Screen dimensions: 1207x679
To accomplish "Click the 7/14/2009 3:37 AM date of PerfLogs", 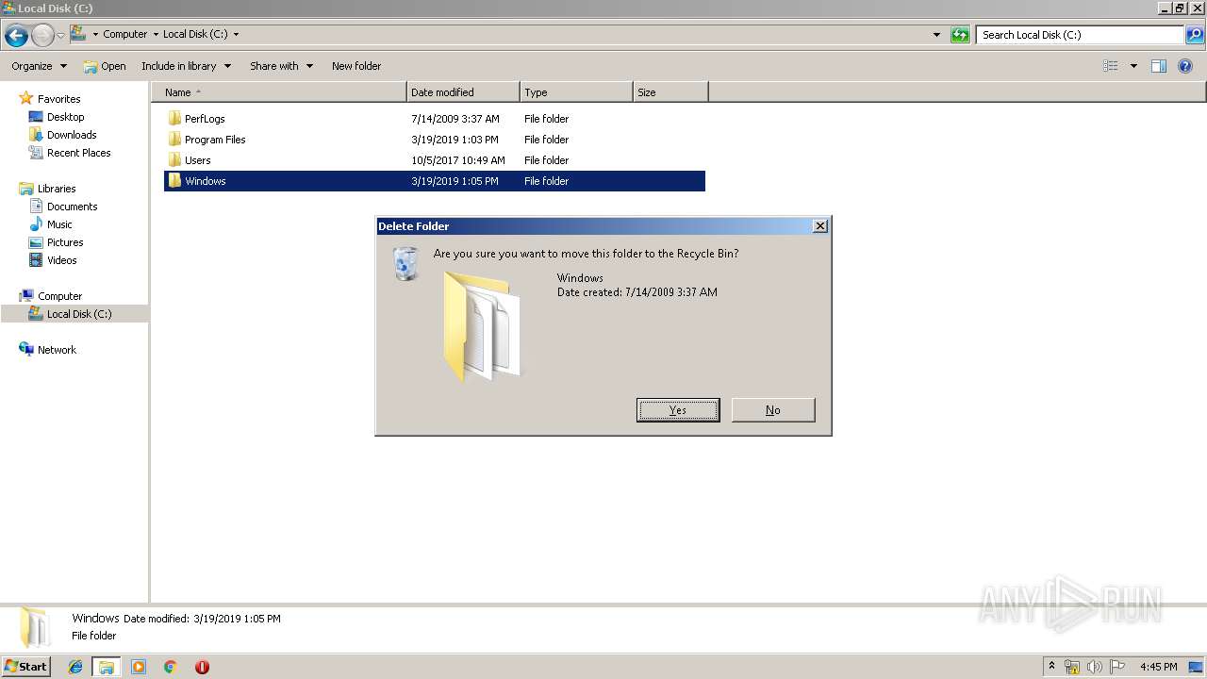I will (455, 119).
